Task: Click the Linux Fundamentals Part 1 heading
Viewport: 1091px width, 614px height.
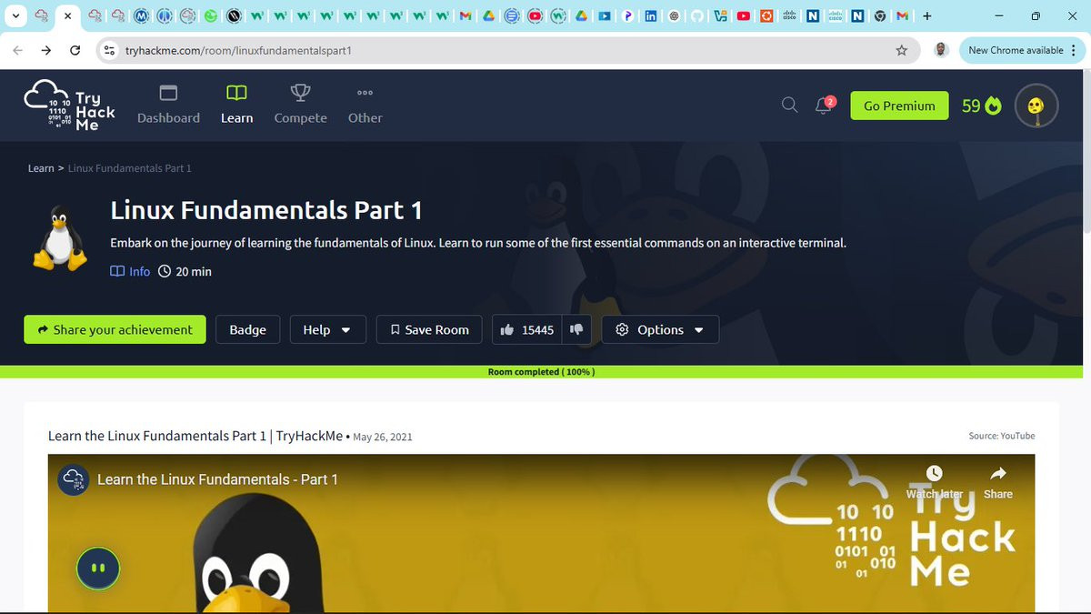Action: tap(266, 210)
